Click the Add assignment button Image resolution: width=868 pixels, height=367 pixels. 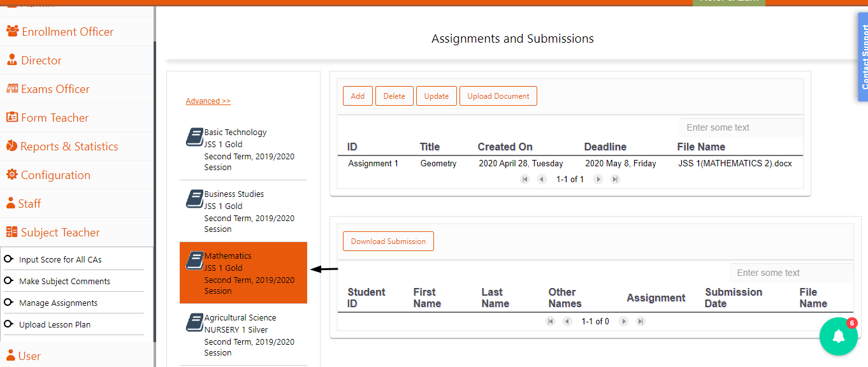[x=358, y=96]
